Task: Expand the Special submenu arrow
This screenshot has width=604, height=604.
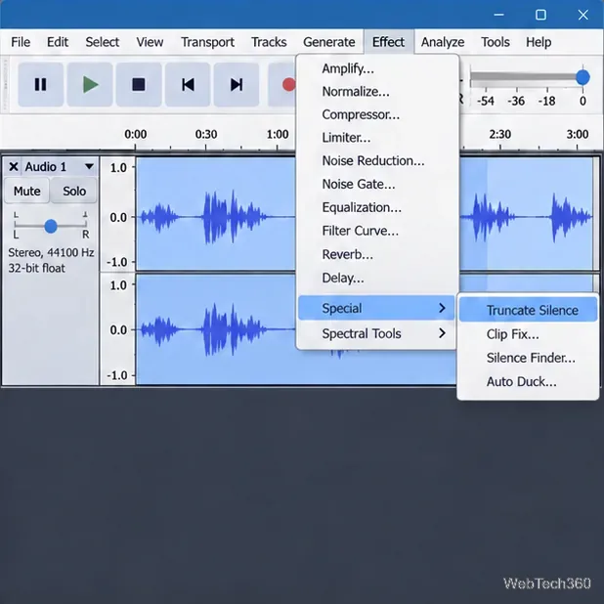Action: click(442, 308)
